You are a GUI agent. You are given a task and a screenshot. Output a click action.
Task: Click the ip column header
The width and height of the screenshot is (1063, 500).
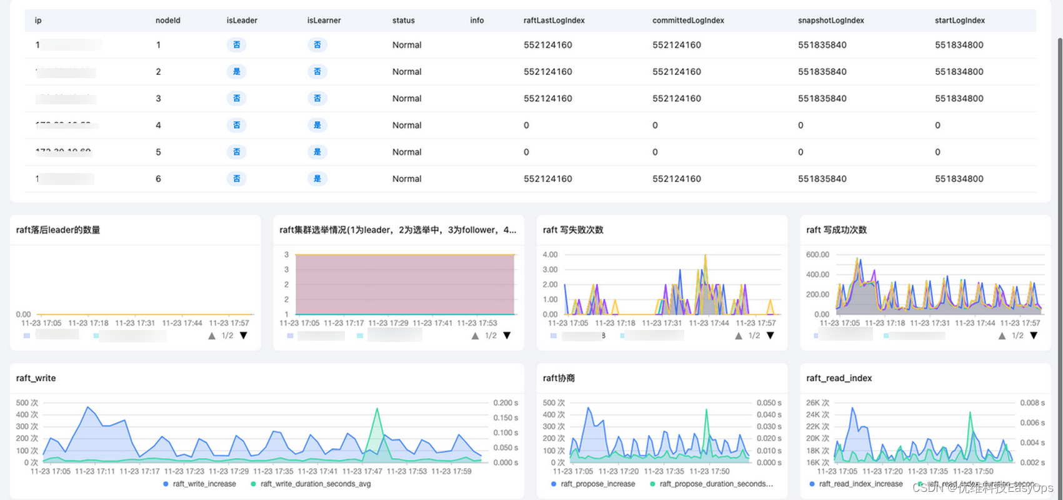pos(38,21)
